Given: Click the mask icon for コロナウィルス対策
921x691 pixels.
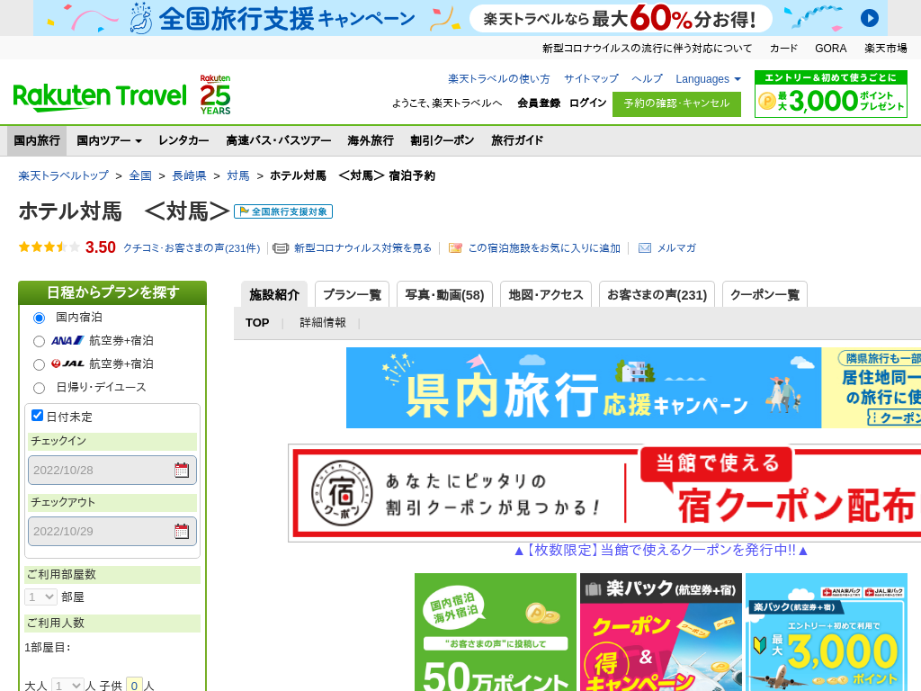Looking at the screenshot, I should 281,248.
